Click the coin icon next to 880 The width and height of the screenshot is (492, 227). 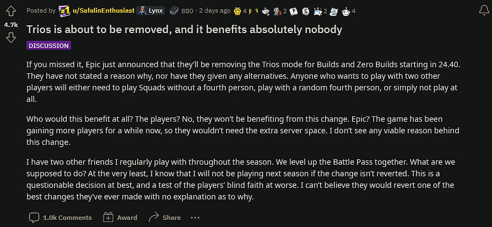[x=174, y=10]
